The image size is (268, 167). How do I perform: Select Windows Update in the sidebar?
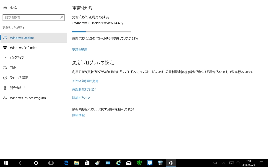33,38
